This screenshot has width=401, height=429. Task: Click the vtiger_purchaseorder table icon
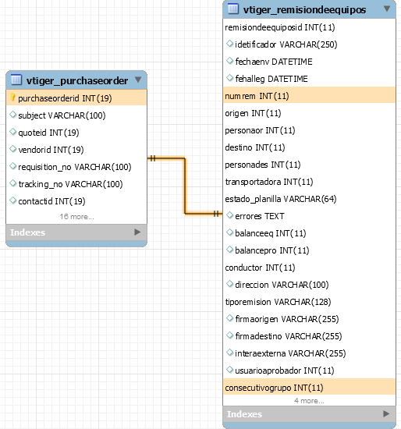16,80
